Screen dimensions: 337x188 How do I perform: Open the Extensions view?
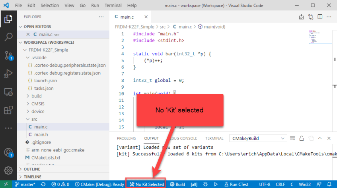click(8, 110)
